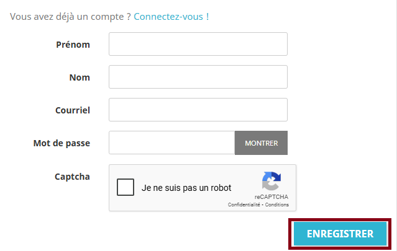Focus the Prénom input field
Viewport: 397px width, 251px height.
point(198,44)
